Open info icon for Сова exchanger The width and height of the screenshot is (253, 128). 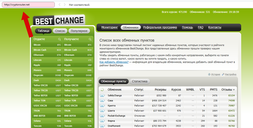click(102, 100)
